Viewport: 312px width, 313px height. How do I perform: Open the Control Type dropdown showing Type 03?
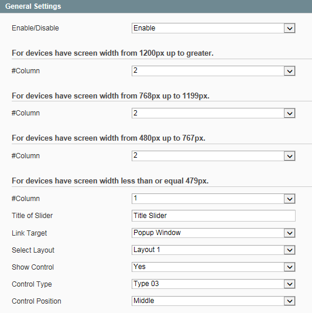pyautogui.click(x=213, y=284)
